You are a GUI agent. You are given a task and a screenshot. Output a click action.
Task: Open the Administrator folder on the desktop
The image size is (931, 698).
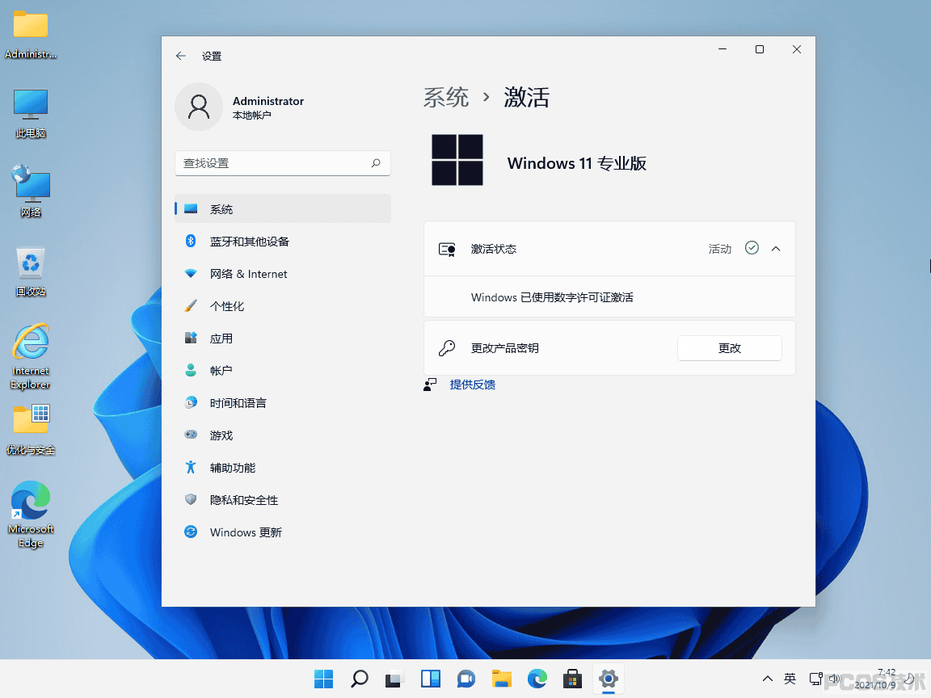30,35
